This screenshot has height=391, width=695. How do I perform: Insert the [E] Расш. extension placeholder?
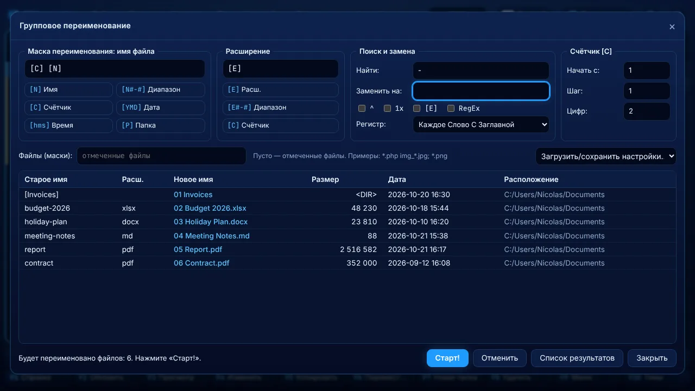[x=281, y=90]
